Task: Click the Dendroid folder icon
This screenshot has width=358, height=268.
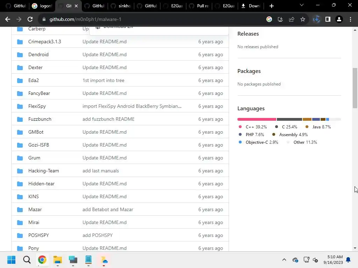Action: 20,55
